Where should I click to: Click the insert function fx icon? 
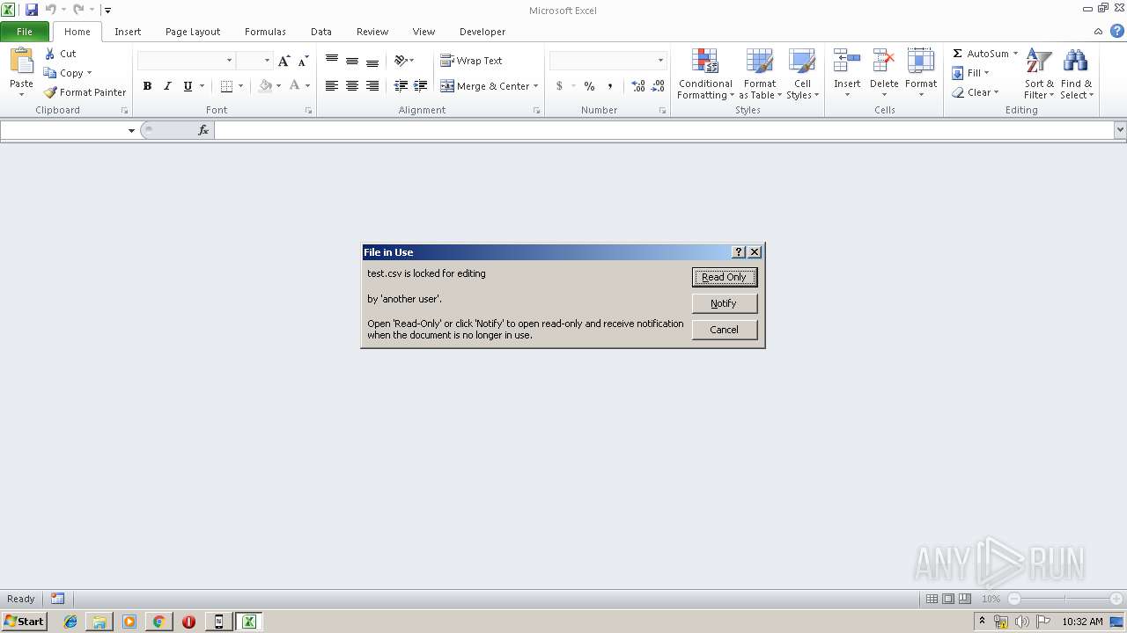(203, 130)
